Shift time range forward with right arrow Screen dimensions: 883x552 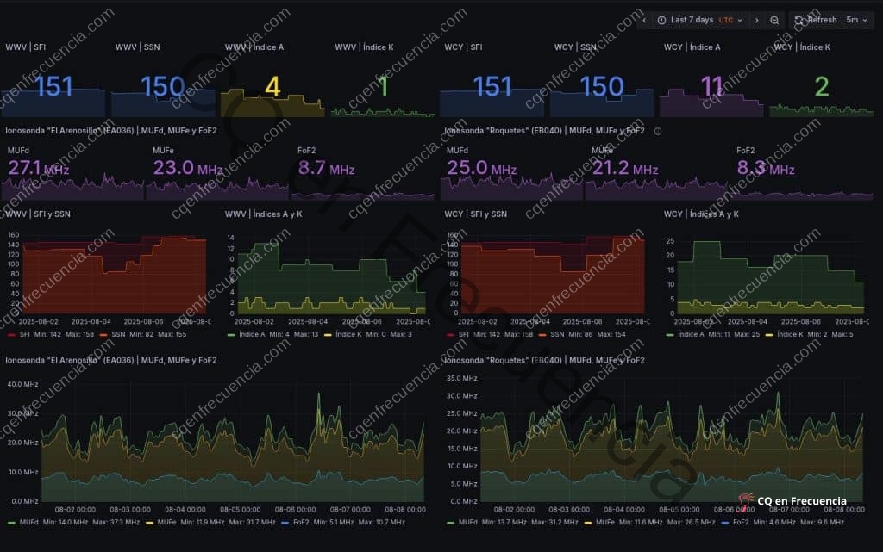pos(756,20)
